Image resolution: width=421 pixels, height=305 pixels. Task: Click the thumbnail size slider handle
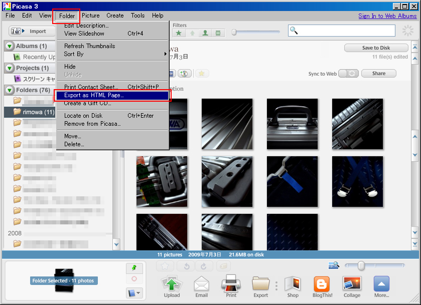pos(361,265)
